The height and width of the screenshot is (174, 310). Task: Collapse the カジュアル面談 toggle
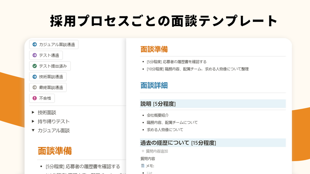point(33,130)
